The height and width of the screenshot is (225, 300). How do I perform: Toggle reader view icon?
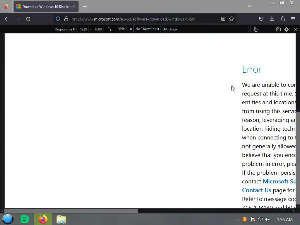coord(223,19)
